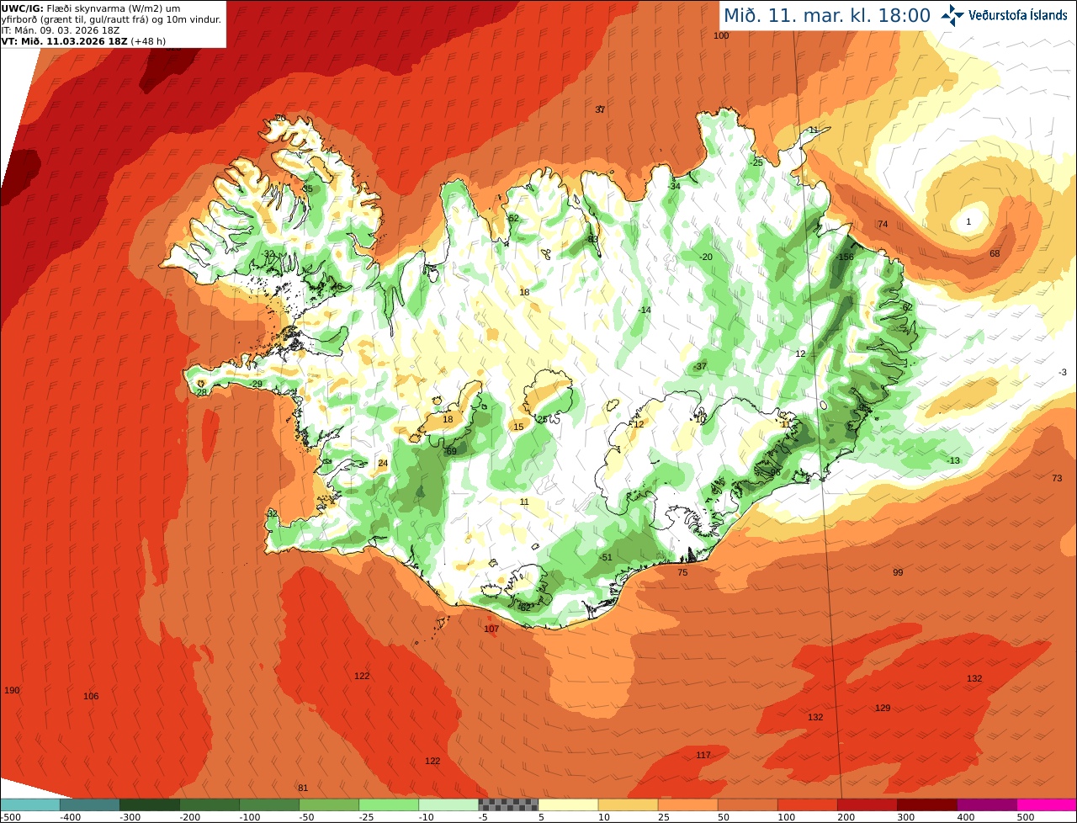This screenshot has height=823, width=1077.
Task: Click the '190' flux value on the map
Action: 12,691
